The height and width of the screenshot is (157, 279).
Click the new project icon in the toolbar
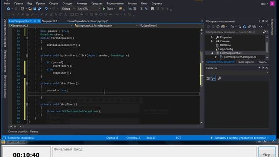pyautogui.click(x=23, y=9)
